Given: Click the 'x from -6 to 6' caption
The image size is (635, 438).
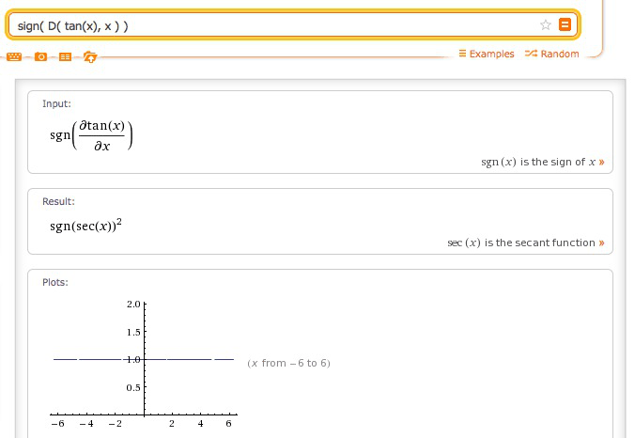Looking at the screenshot, I should pos(288,363).
